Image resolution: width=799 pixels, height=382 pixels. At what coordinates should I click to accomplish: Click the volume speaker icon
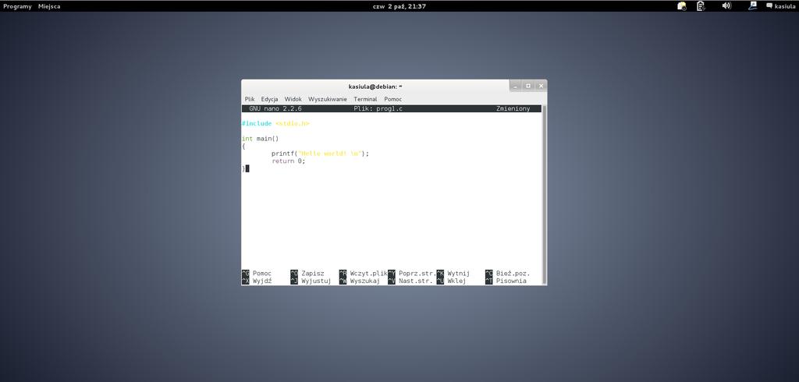(726, 5)
